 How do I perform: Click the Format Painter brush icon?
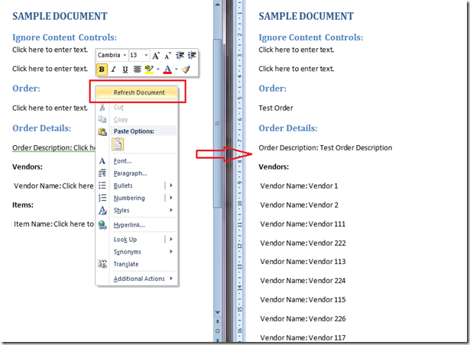click(186, 69)
